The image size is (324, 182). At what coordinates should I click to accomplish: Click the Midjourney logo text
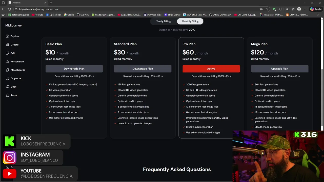(x=13, y=26)
